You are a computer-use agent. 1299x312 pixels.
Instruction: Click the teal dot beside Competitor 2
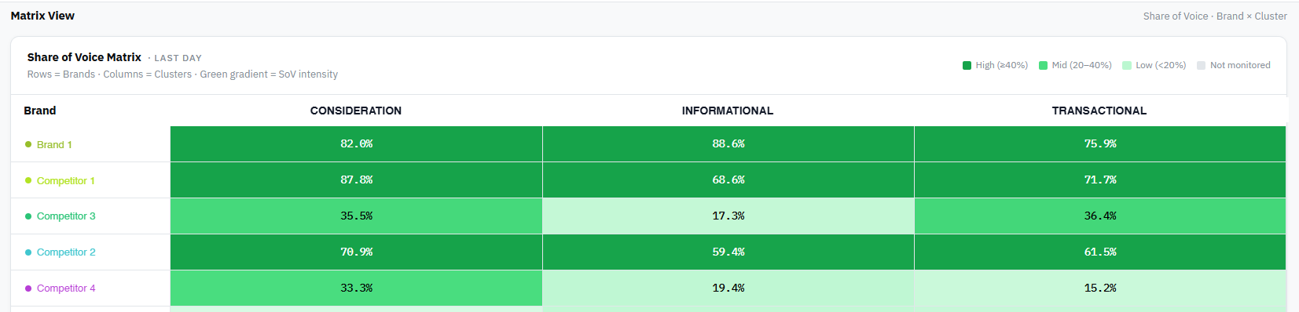28,252
